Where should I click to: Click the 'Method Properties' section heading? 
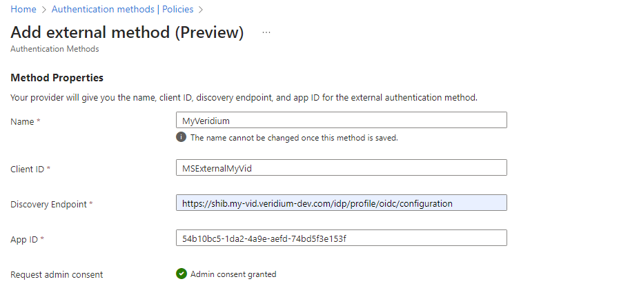[57, 78]
